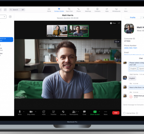The image size is (144, 134).
Task: Open the More navigation menu
Action: [126, 10]
